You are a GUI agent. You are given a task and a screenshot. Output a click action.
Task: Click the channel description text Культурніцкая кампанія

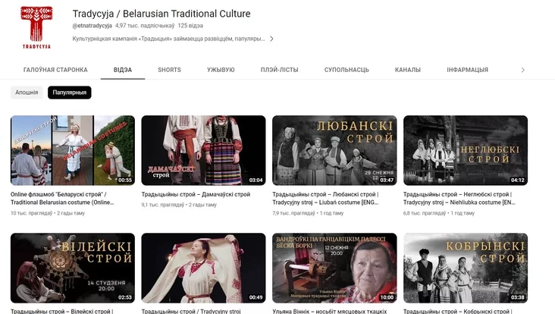169,39
